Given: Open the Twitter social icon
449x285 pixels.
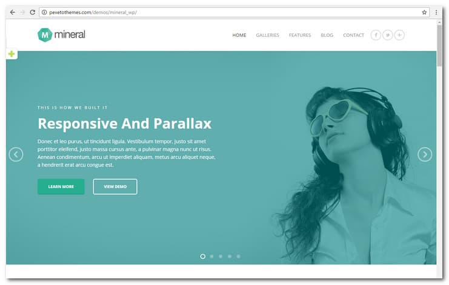Looking at the screenshot, I should (x=387, y=35).
